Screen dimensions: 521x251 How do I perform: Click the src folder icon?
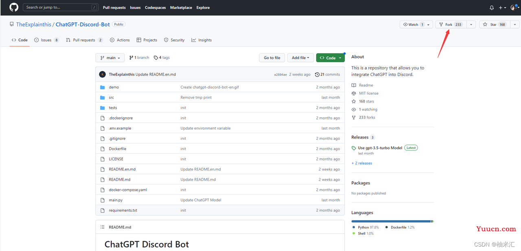(103, 97)
